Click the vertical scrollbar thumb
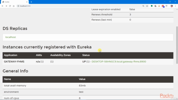178x100 pixels. click(177, 45)
